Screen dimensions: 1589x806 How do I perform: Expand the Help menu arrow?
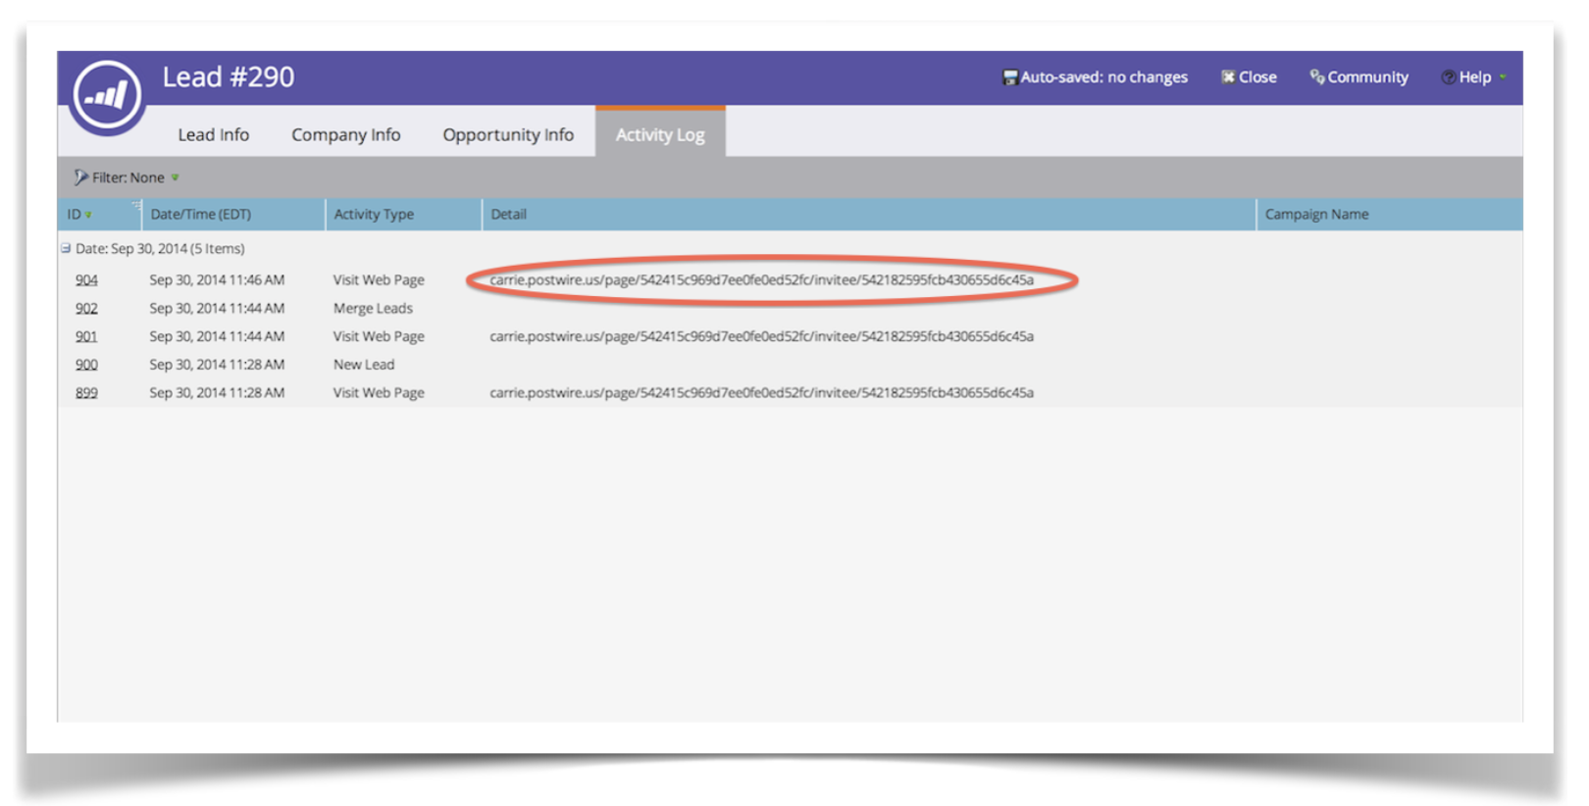(1503, 76)
